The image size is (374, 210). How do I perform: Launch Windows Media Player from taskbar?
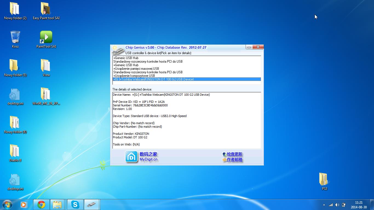click(24, 205)
